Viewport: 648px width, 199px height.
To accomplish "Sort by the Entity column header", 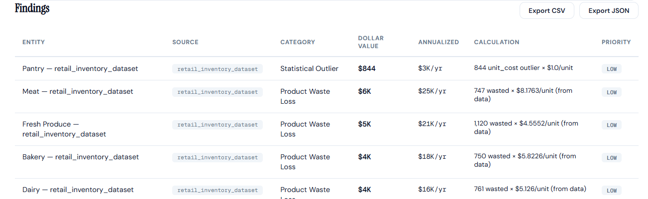I will pyautogui.click(x=34, y=42).
